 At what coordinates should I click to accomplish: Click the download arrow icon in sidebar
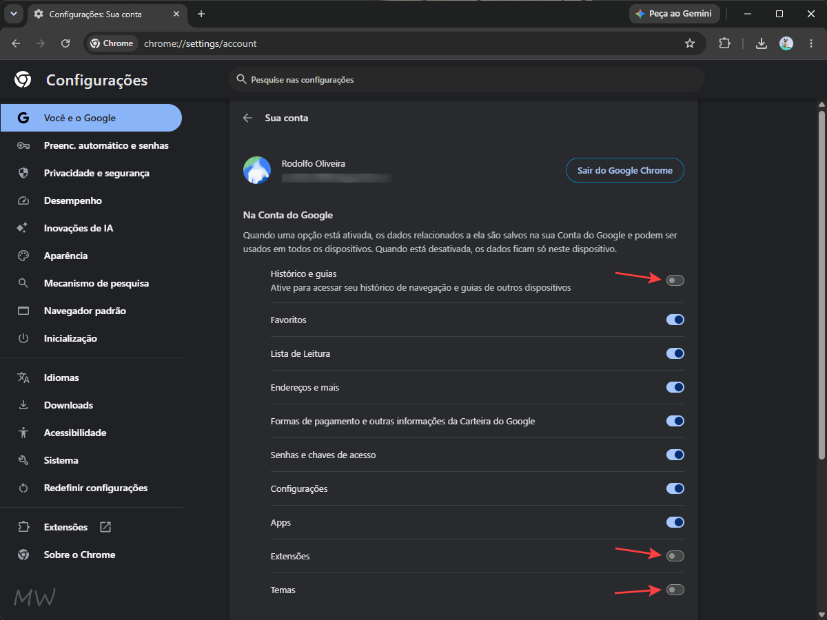tap(23, 405)
